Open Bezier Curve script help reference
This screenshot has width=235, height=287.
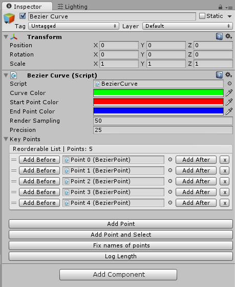(x=219, y=75)
